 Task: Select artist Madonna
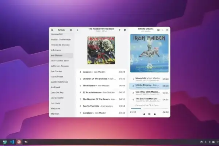(61, 108)
